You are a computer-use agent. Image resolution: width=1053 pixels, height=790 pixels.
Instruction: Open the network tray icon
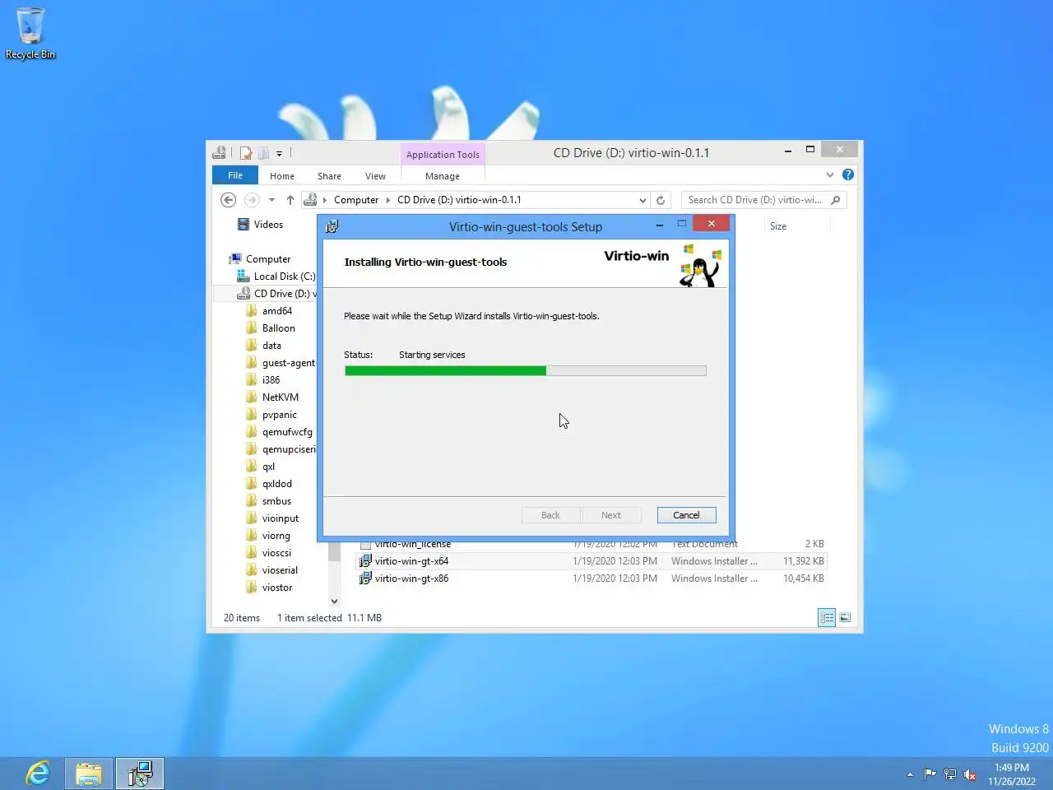[x=950, y=774]
